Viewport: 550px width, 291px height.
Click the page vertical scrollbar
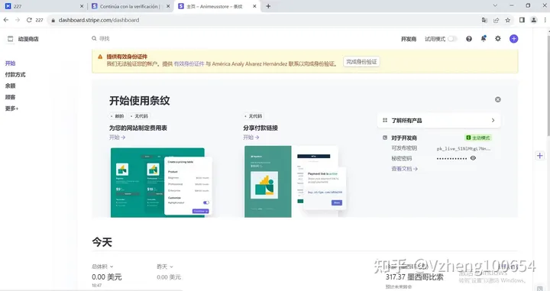[x=548, y=83]
